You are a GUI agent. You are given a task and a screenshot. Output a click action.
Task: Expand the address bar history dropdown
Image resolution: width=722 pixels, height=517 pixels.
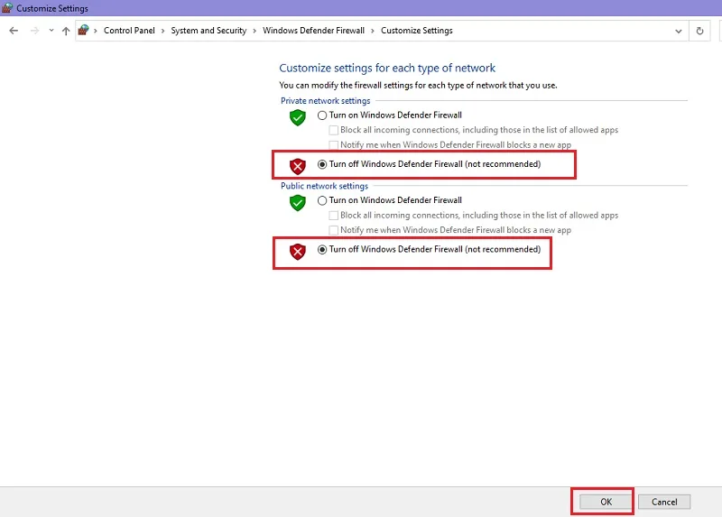[679, 32]
